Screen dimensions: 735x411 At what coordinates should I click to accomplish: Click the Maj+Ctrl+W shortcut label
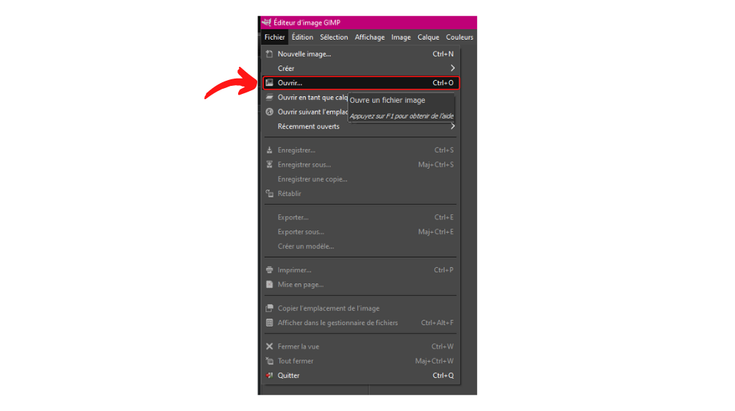pos(434,361)
